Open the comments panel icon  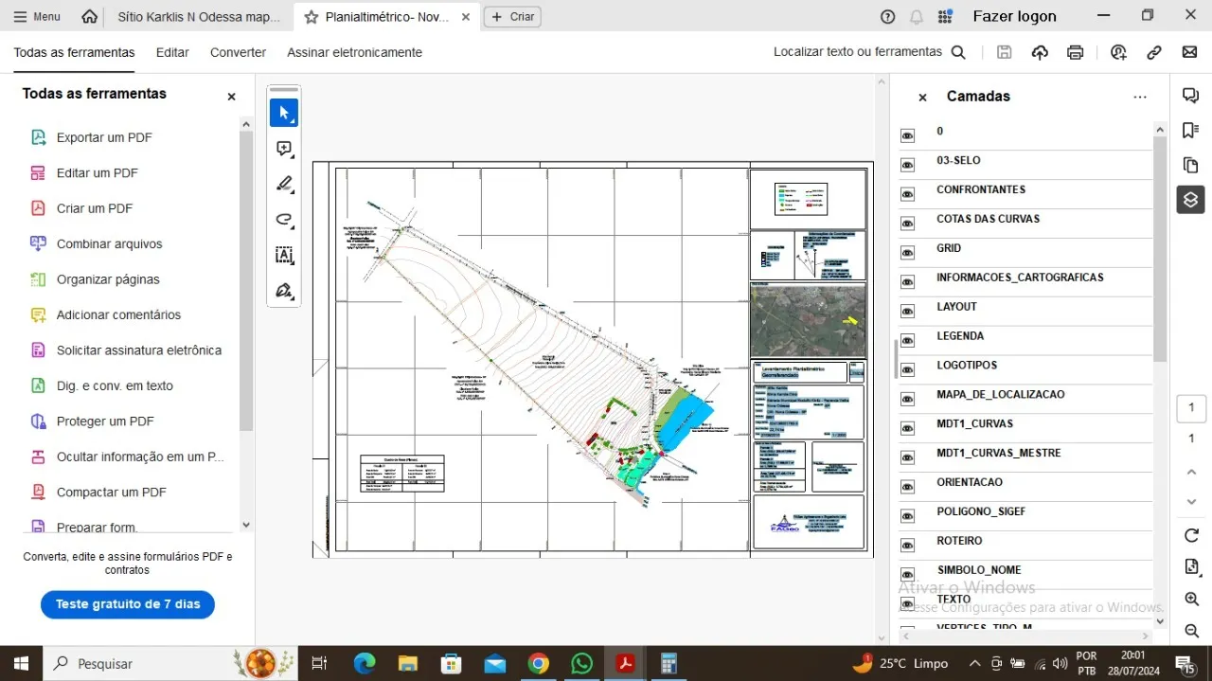point(1191,95)
